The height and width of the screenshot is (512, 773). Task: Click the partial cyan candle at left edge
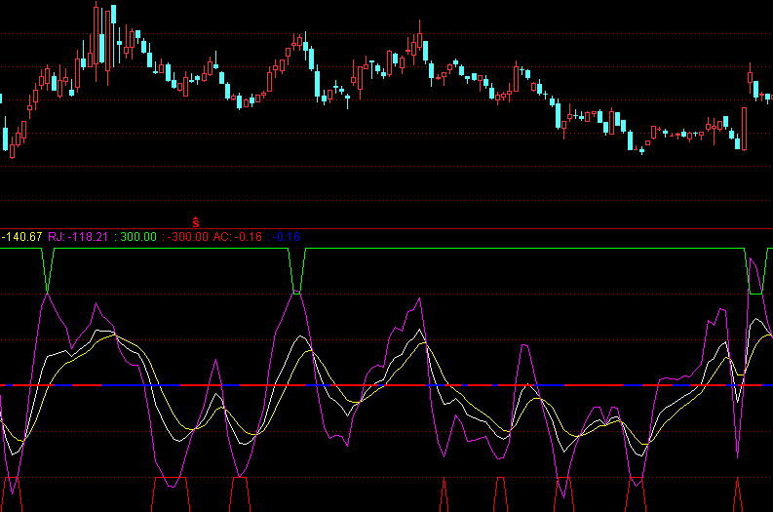(2, 98)
